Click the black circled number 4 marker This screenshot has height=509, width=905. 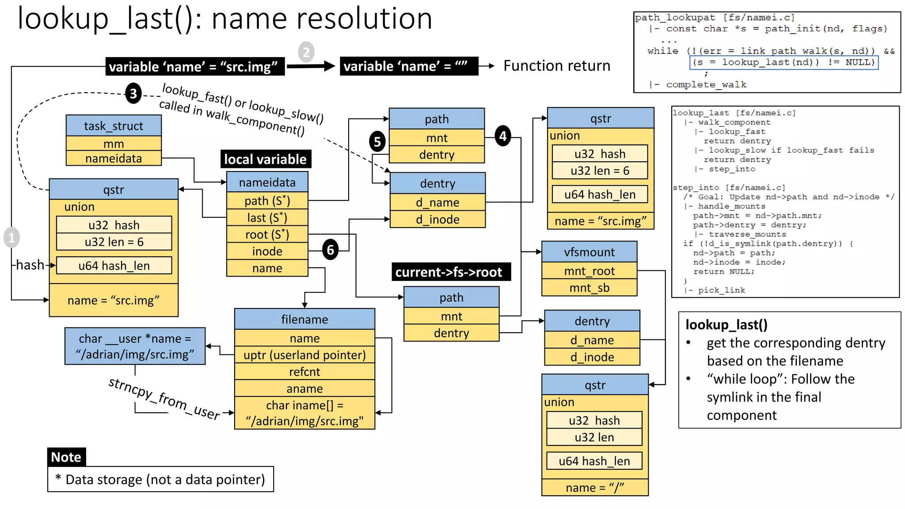[x=503, y=137]
